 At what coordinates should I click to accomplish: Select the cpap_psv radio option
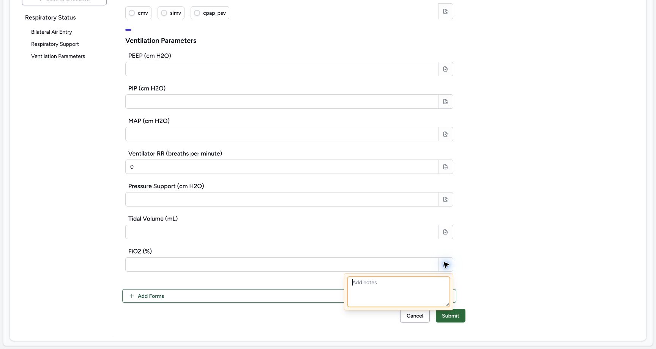coord(210,13)
